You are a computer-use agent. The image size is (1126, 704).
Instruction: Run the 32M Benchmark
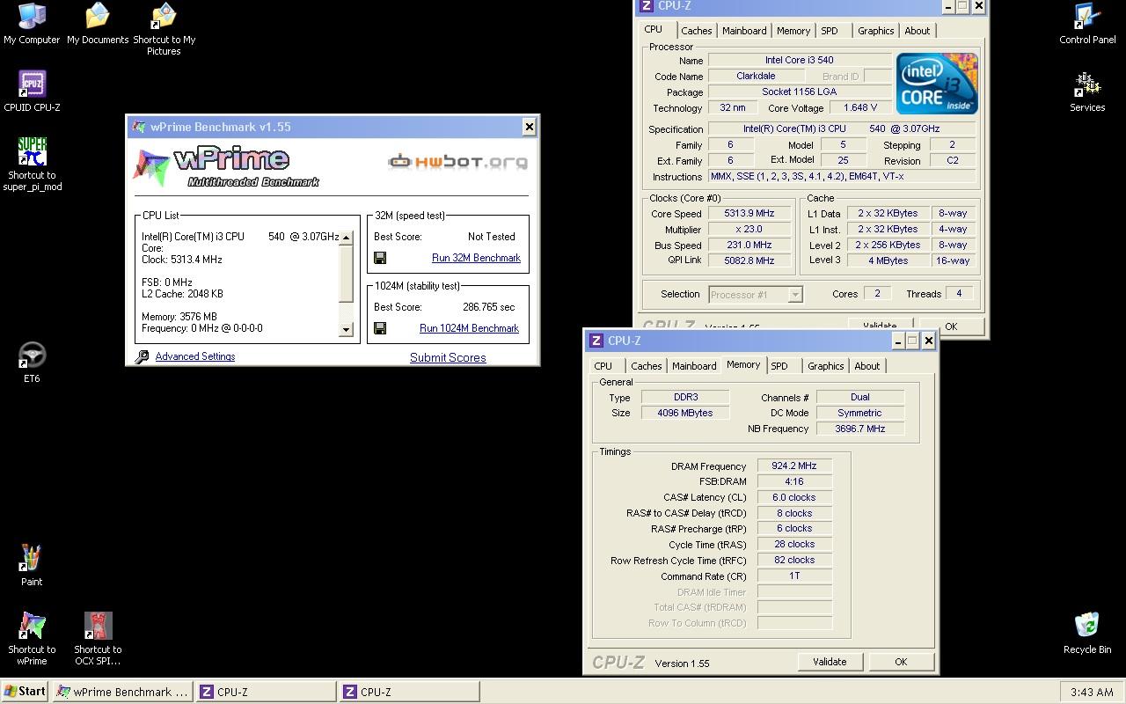pos(476,258)
